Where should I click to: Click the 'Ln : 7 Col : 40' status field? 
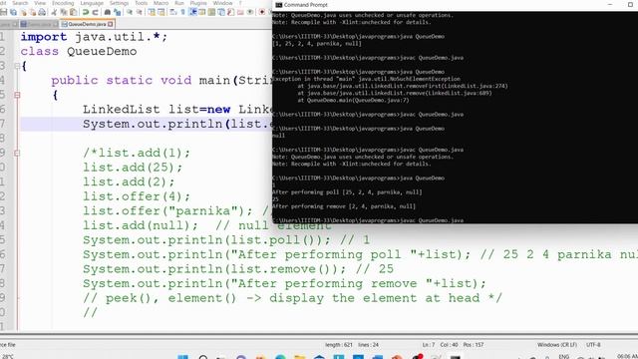[442, 345]
